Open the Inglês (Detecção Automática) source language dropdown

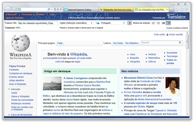coord(76,23)
